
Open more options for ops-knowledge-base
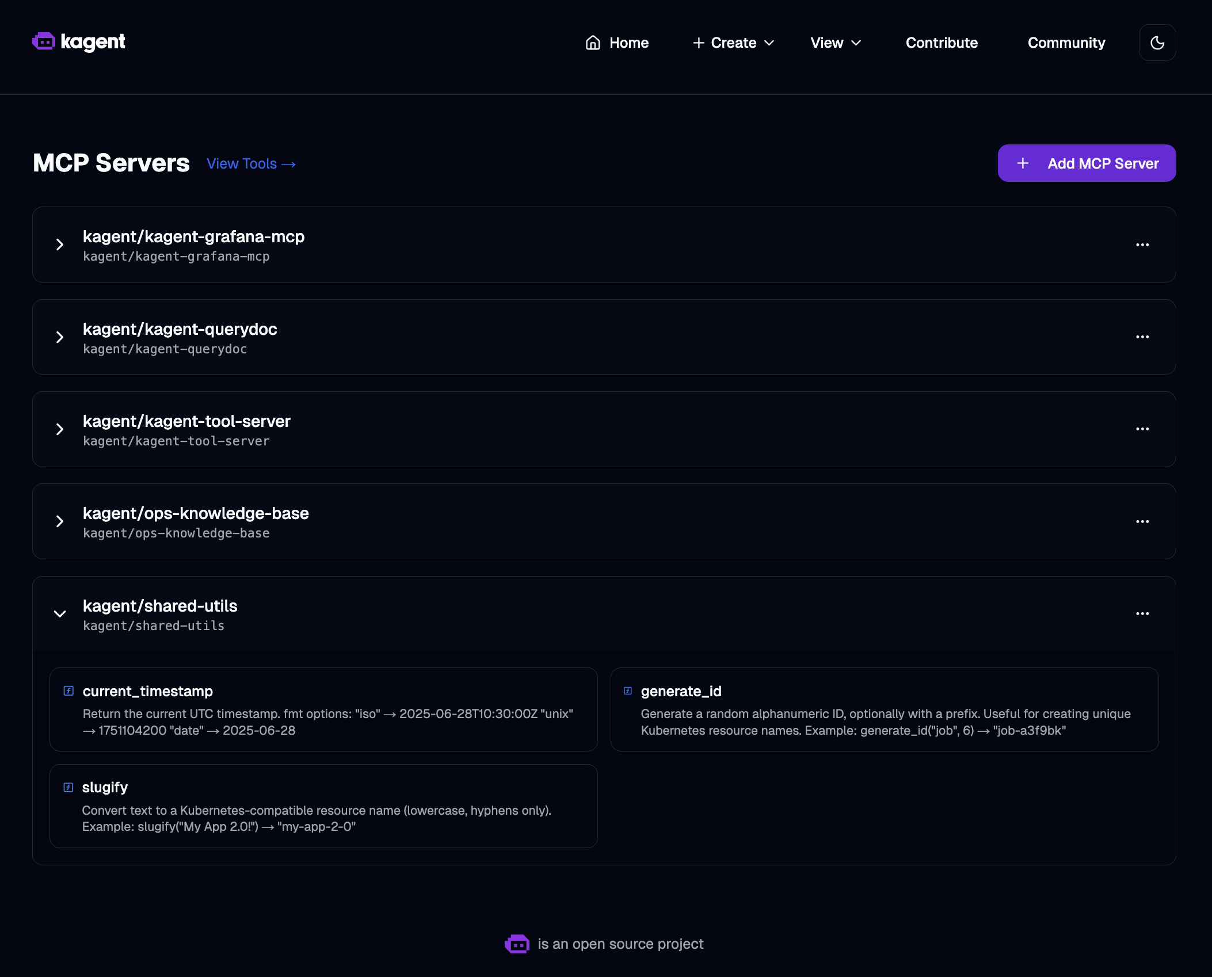(1142, 521)
